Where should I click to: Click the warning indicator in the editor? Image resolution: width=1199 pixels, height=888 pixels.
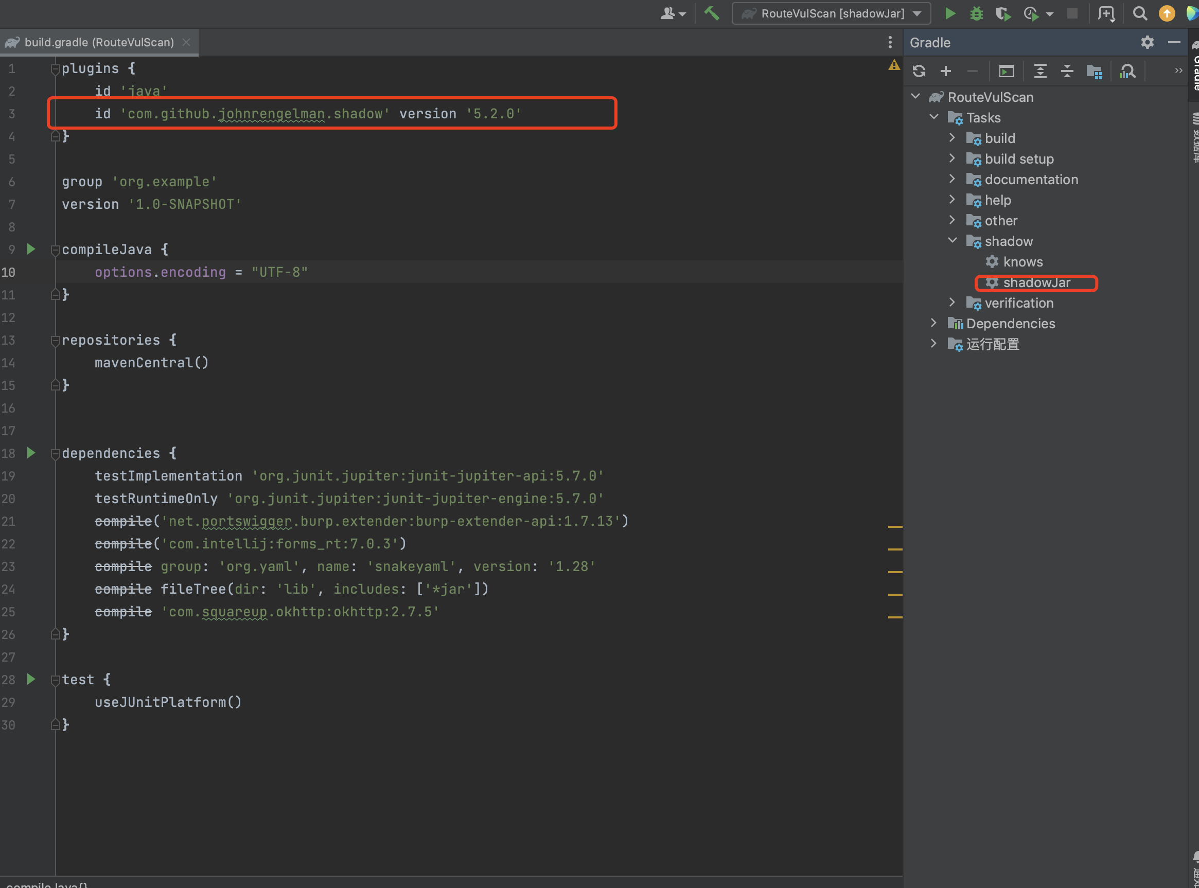coord(894,64)
